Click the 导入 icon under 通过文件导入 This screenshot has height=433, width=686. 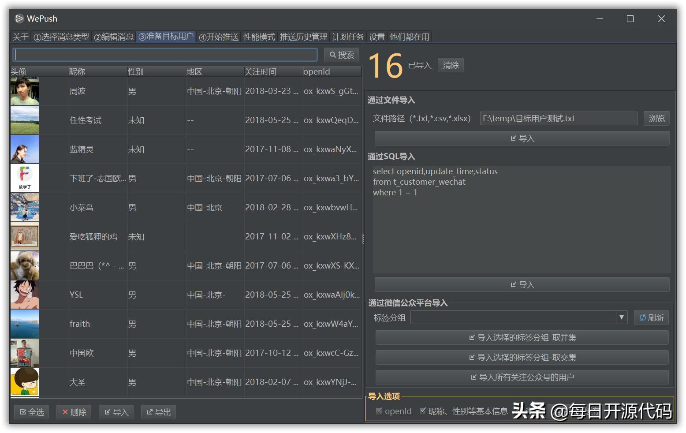[514, 138]
